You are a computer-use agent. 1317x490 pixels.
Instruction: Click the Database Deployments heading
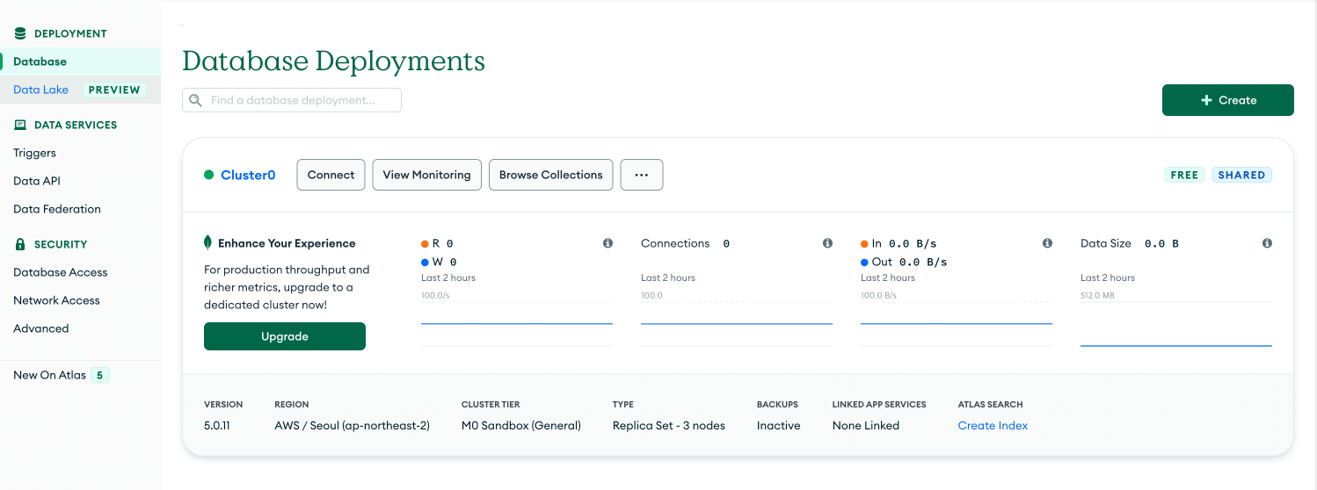[x=333, y=61]
